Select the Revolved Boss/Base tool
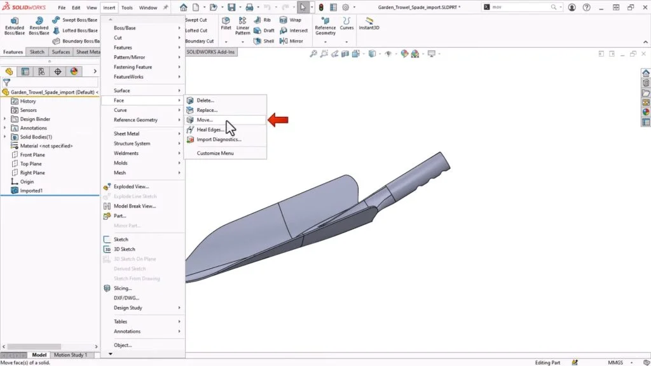This screenshot has width=651, height=366. (38, 27)
